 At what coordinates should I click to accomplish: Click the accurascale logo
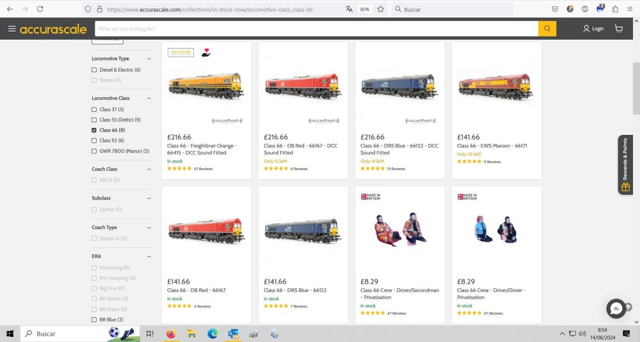click(x=53, y=29)
